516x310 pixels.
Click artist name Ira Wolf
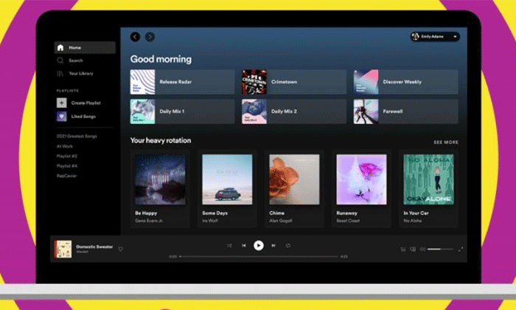pyautogui.click(x=210, y=221)
